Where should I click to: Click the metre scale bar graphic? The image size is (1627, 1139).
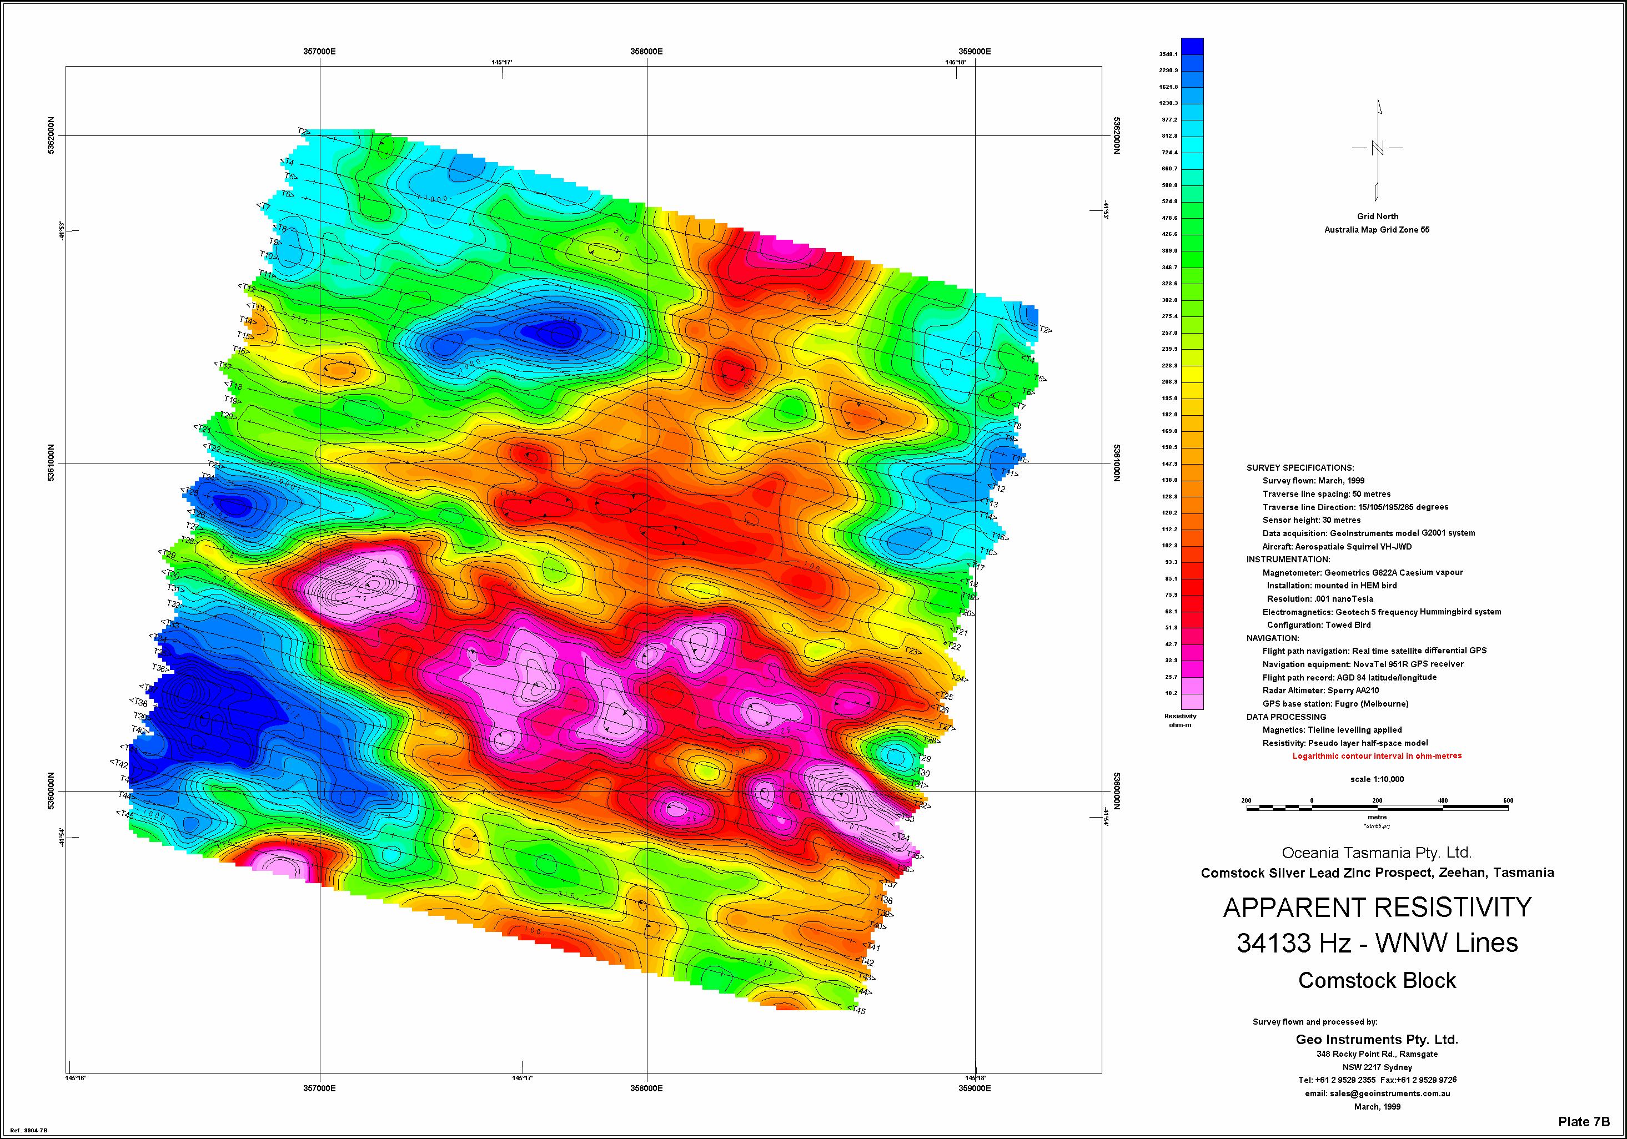(x=1377, y=808)
